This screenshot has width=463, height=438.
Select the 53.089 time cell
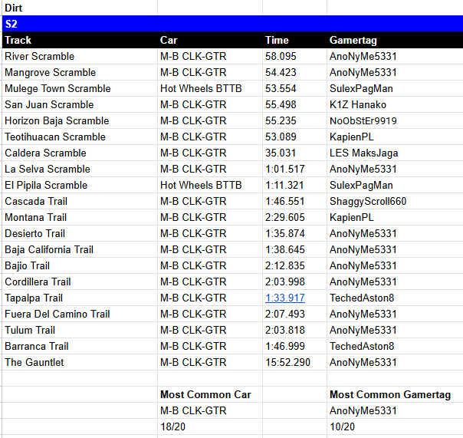point(294,137)
